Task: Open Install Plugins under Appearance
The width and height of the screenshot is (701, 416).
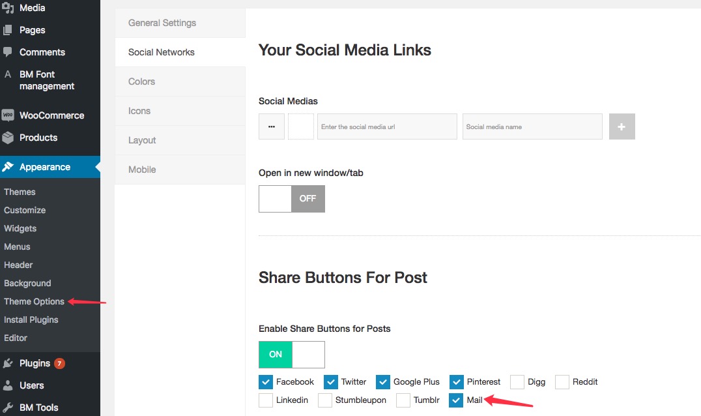Action: coord(31,320)
